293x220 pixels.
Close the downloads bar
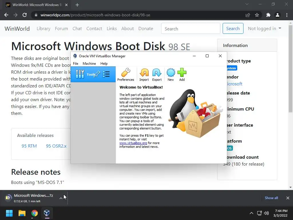coord(288,198)
